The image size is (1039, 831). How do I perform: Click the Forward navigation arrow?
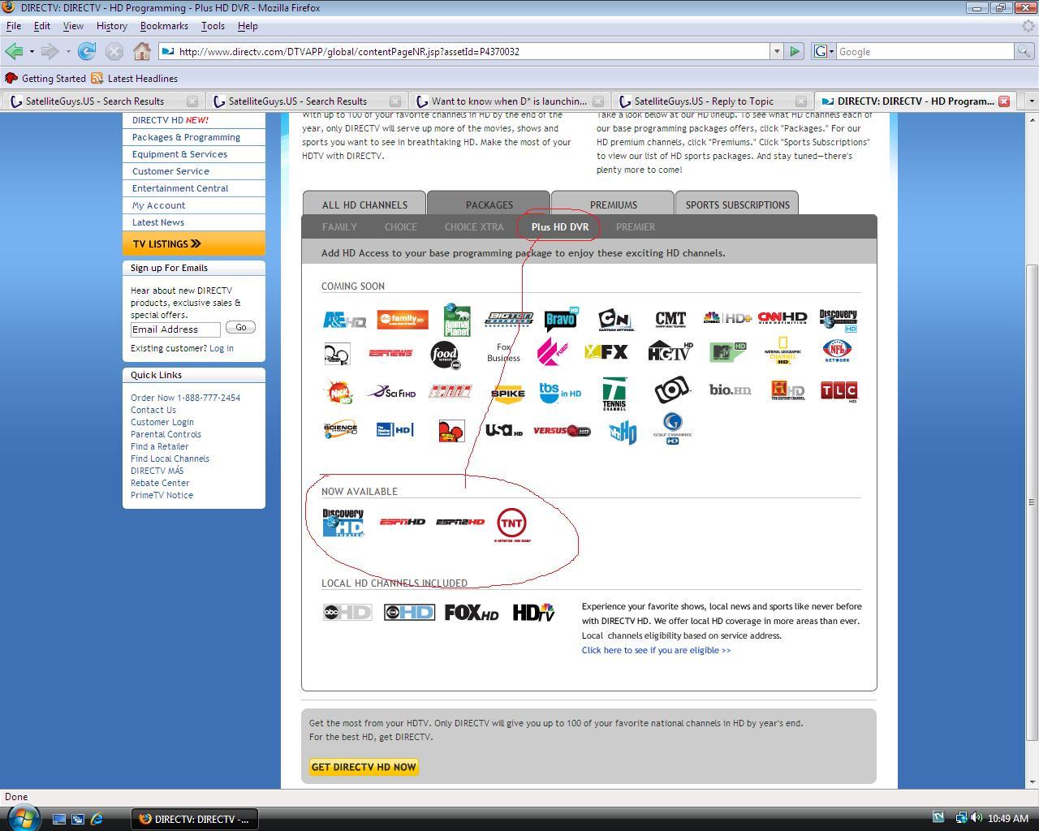pos(50,51)
